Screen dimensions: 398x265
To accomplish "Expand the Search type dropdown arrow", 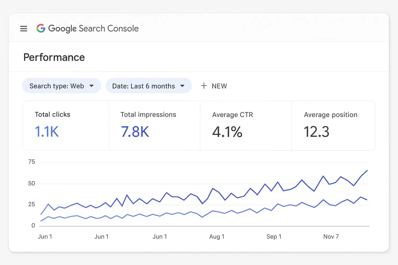I will click(92, 86).
